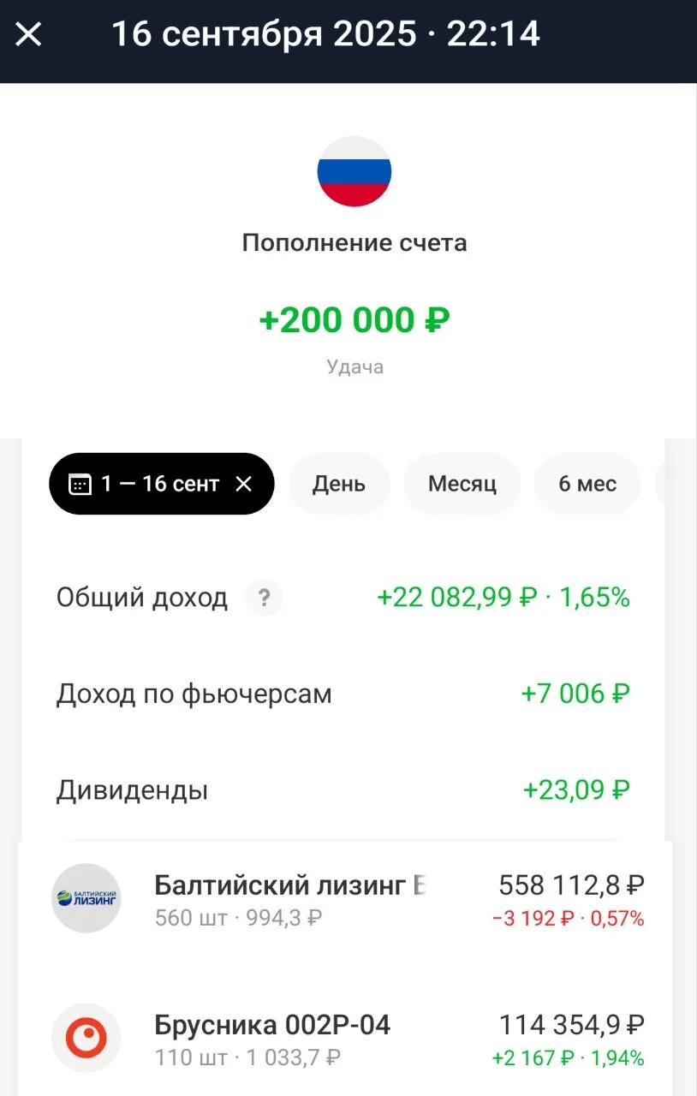
Task: Tap the 114 354,9 ₽ position value
Action: tap(572, 1024)
